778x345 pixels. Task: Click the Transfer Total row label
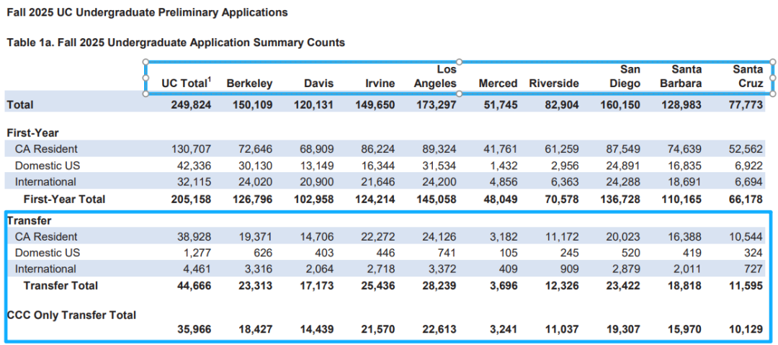61,286
